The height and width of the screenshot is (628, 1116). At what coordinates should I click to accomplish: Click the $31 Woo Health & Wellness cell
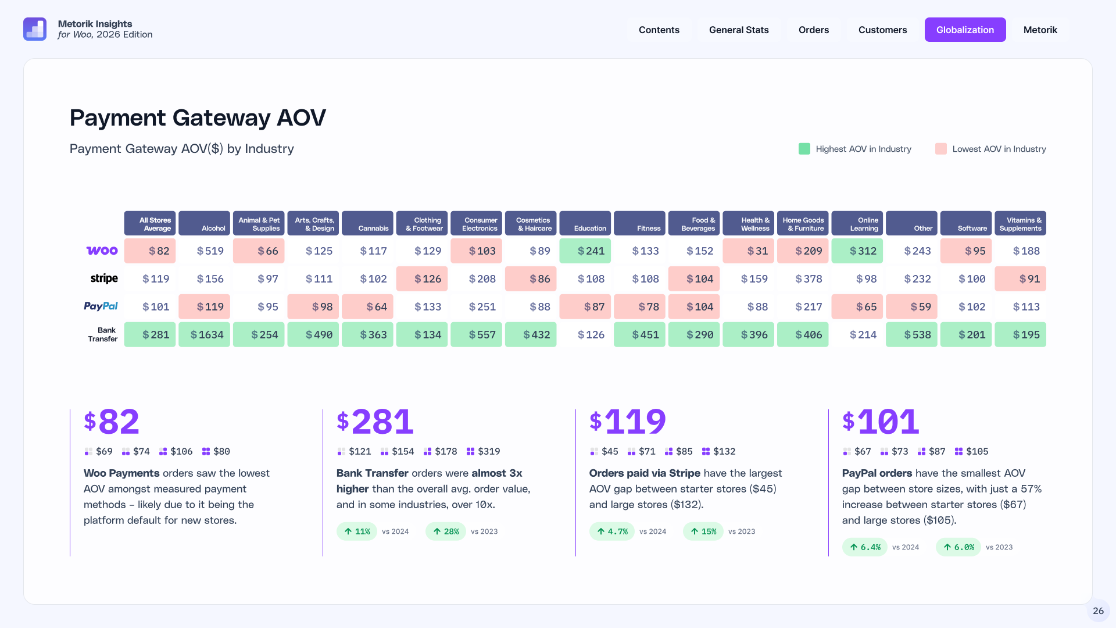(x=749, y=251)
